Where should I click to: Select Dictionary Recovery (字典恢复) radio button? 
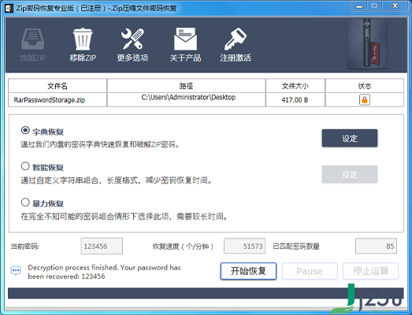click(x=25, y=130)
